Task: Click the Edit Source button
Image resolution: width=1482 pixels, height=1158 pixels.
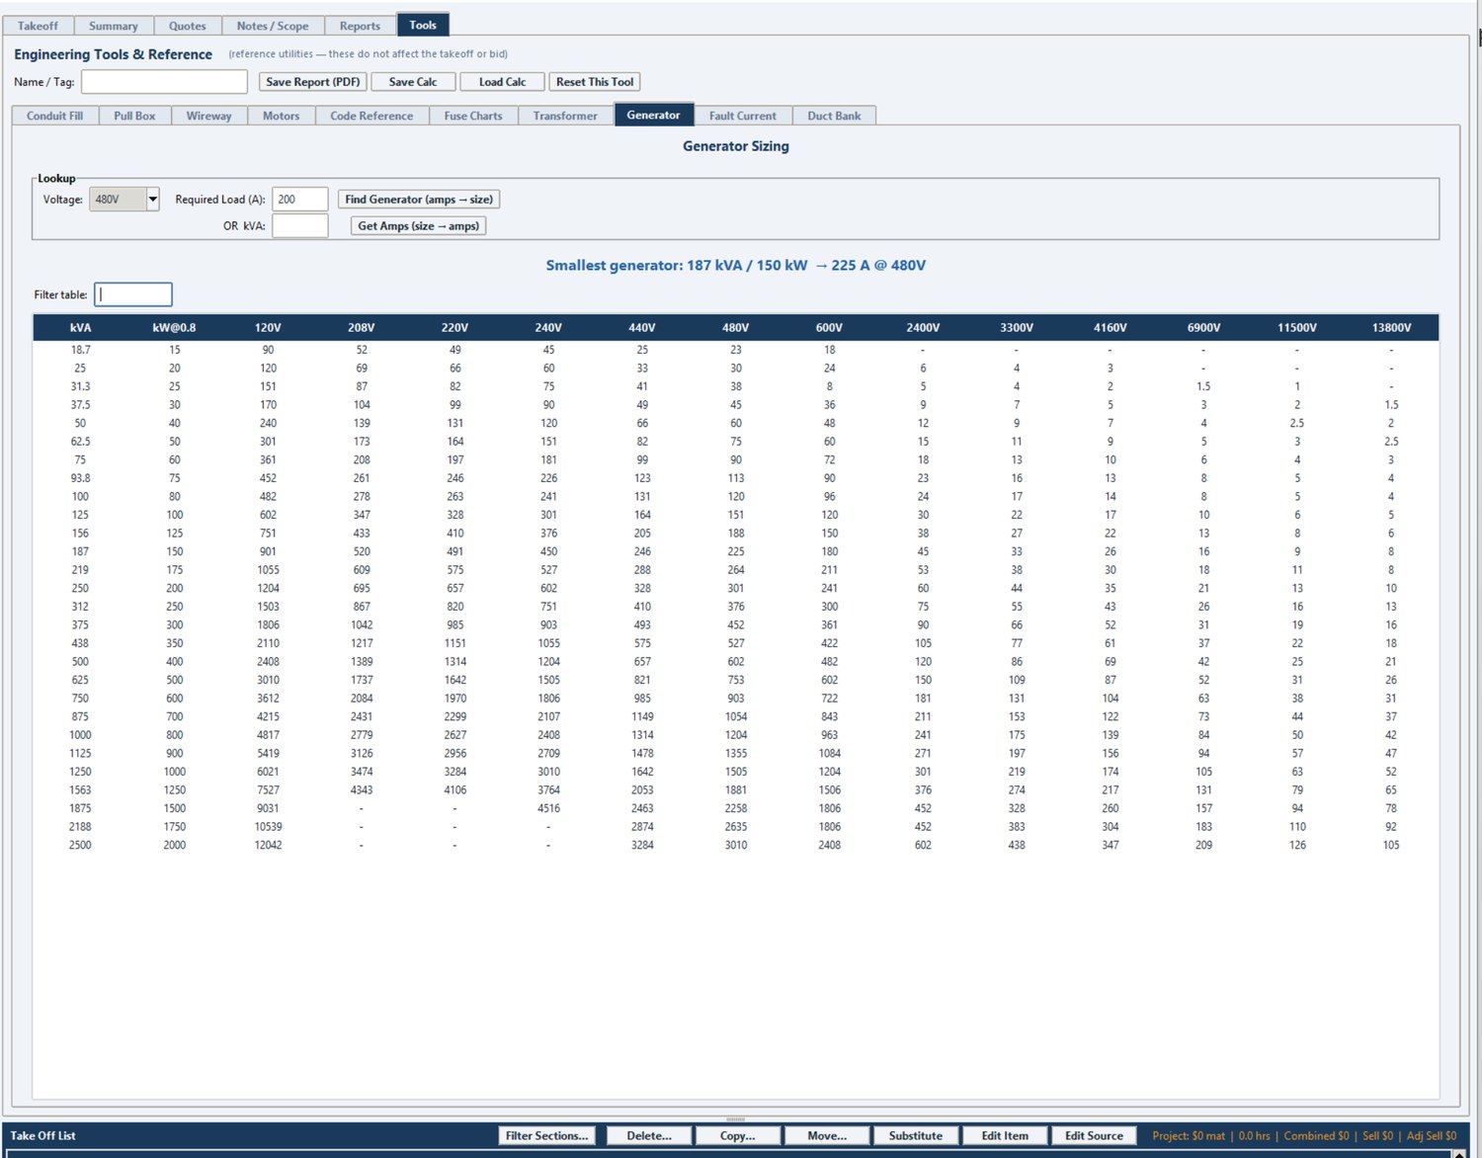Action: pos(1094,1135)
